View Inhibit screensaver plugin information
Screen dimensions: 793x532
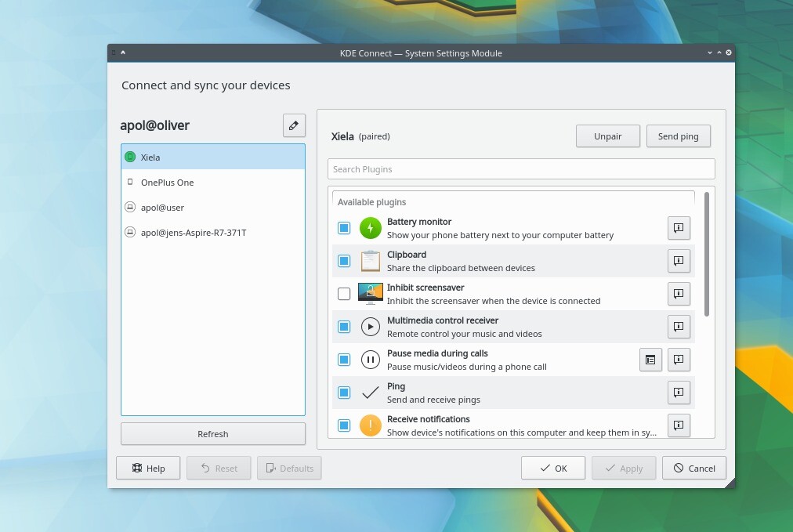tap(679, 294)
